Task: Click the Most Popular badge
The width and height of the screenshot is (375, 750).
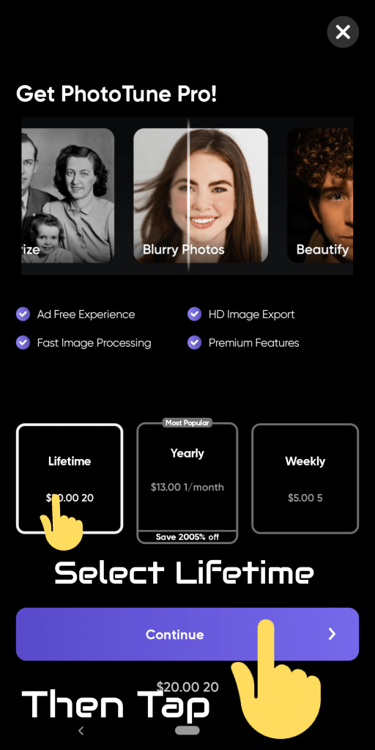Action: [x=187, y=422]
